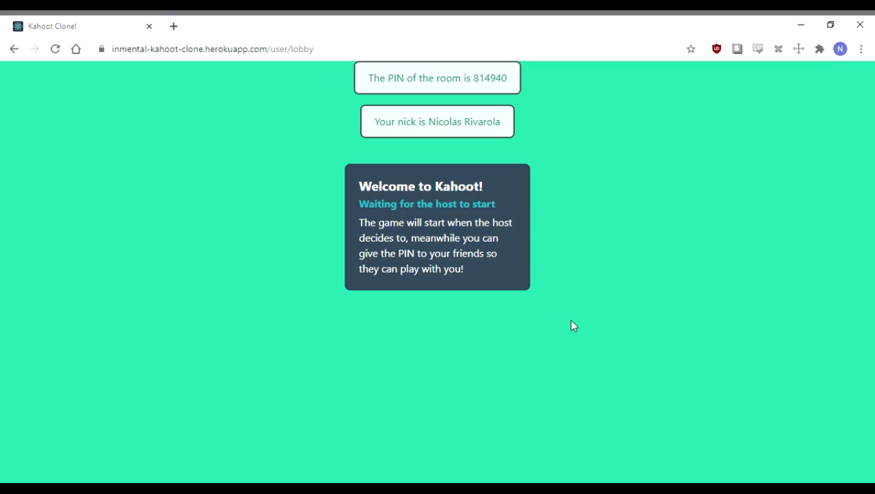The image size is (875, 494).
Task: Click the browser forward arrow
Action: (x=35, y=49)
